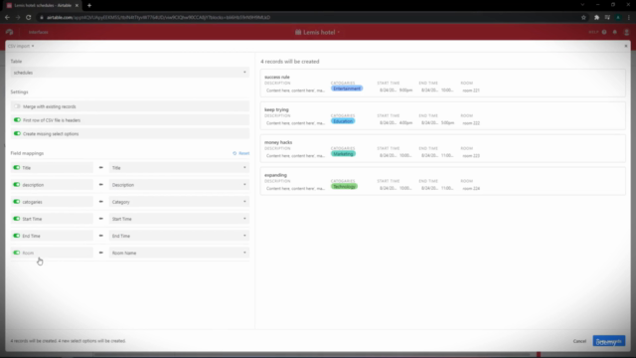Click the Save records button
This screenshot has height=358, width=636.
click(x=609, y=341)
